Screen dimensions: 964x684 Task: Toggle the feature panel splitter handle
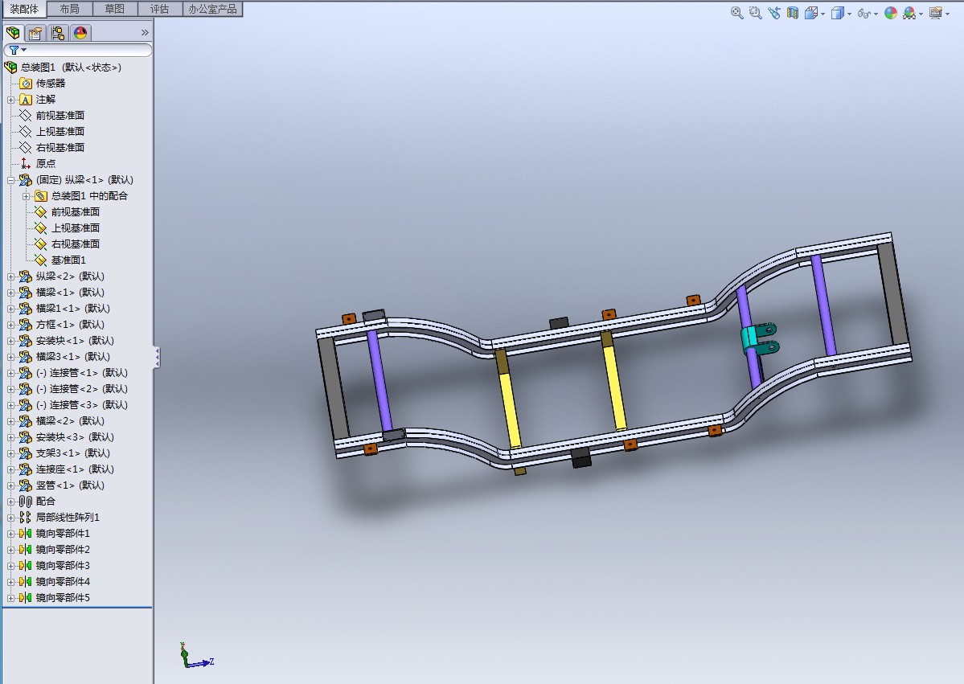click(x=157, y=357)
